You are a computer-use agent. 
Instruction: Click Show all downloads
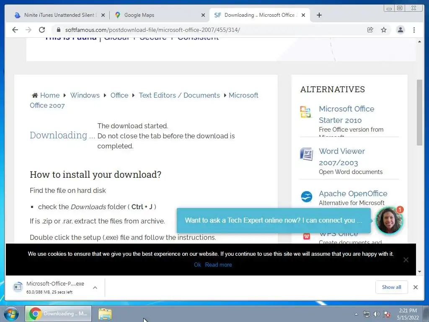tap(392, 287)
